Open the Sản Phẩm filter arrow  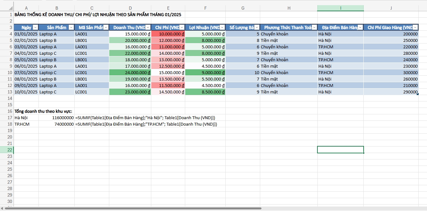coord(71,27)
